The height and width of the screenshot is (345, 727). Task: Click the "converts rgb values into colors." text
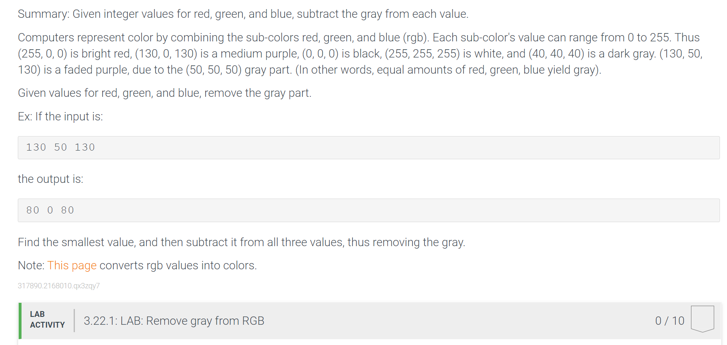[x=178, y=266]
